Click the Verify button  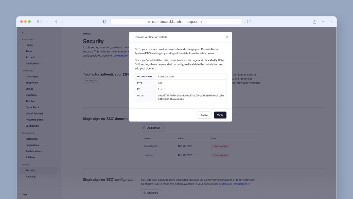coord(220,115)
